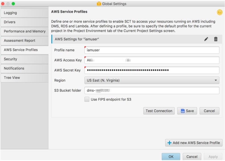Close the window with the red button
This screenshot has width=225, height=161.
[x=3, y=4]
